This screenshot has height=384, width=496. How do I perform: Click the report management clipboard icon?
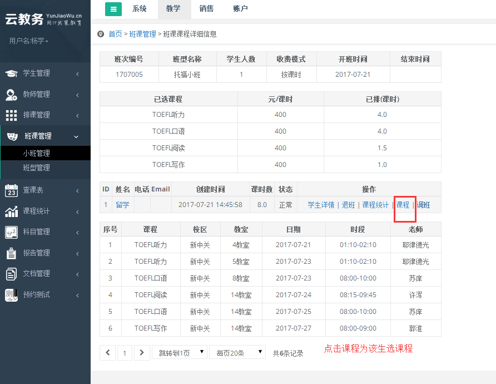11,253
